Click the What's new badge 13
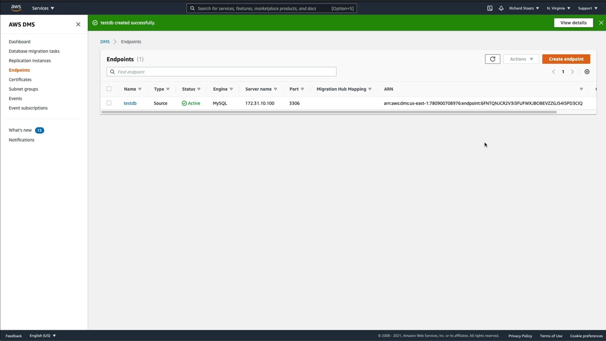Image resolution: width=606 pixels, height=341 pixels. point(39,130)
